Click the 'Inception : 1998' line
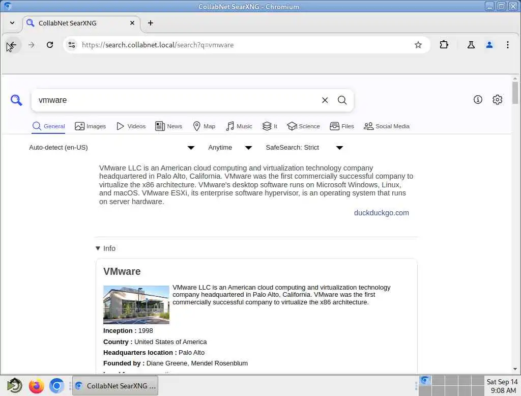Screen dimensions: 521x396 point(128,331)
